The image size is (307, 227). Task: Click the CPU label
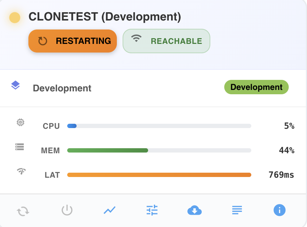(51, 126)
